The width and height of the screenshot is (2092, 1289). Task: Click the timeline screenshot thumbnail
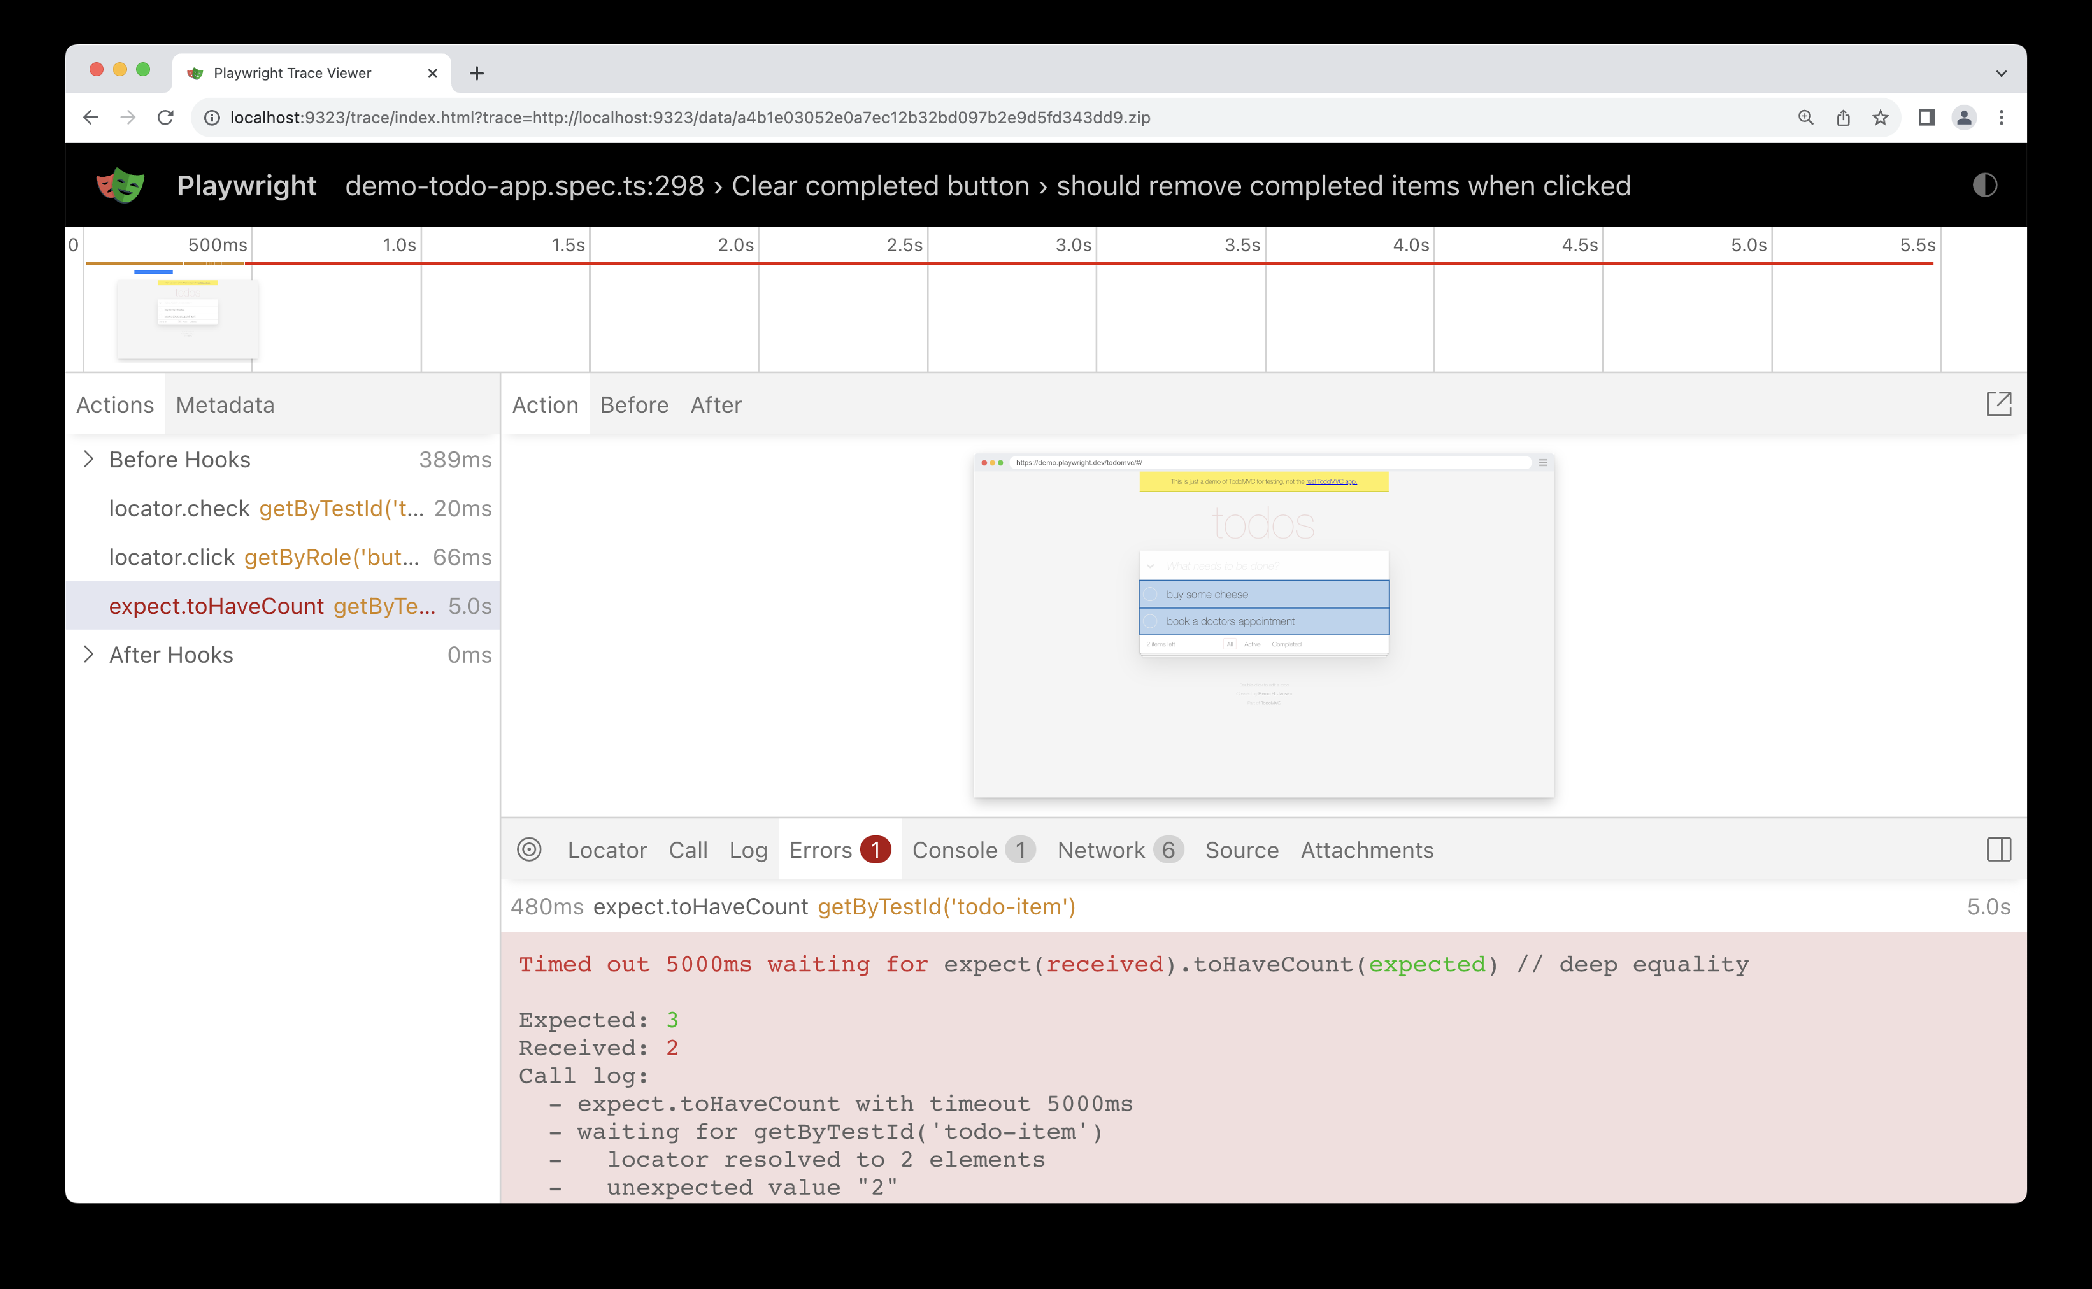(x=187, y=319)
